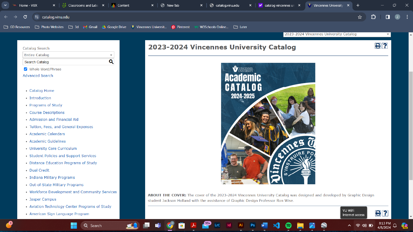Image resolution: width=413 pixels, height=232 pixels.
Task: Open Adobe InDesign from the taskbar
Action: coord(229,225)
